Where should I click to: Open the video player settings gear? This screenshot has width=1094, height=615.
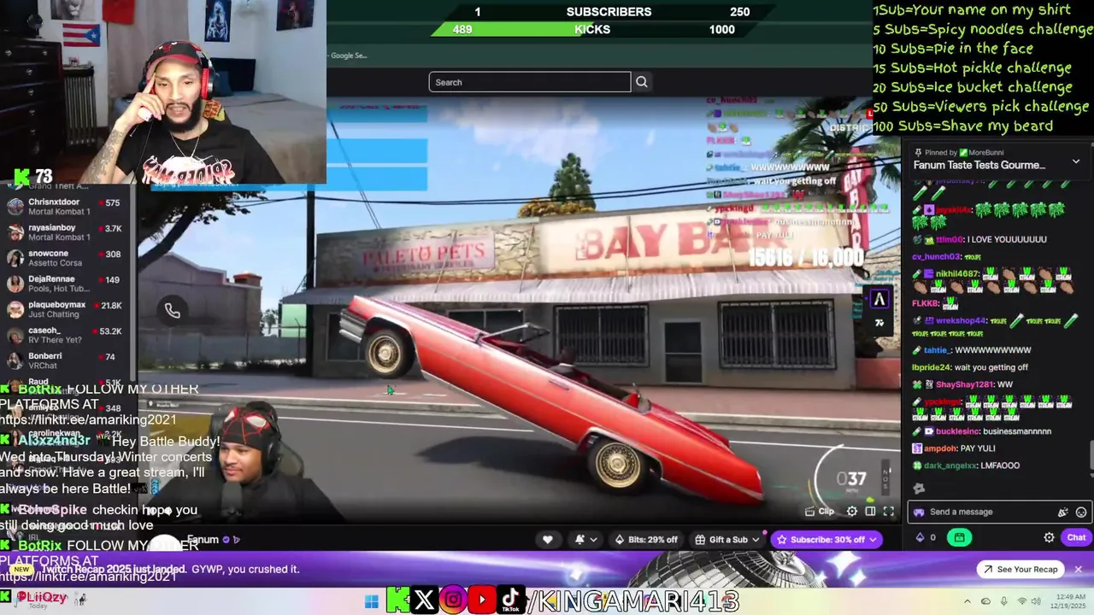[x=852, y=512]
